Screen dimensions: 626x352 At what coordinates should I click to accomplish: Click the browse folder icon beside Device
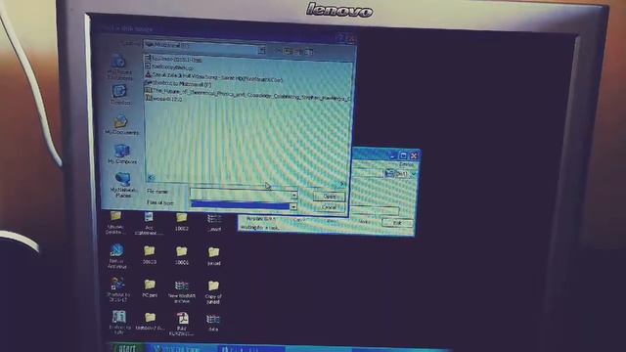click(x=389, y=173)
